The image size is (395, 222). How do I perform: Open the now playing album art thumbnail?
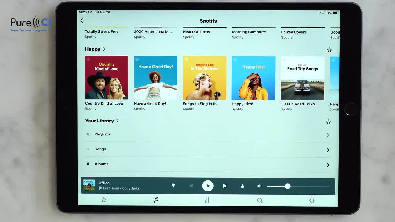click(x=89, y=185)
